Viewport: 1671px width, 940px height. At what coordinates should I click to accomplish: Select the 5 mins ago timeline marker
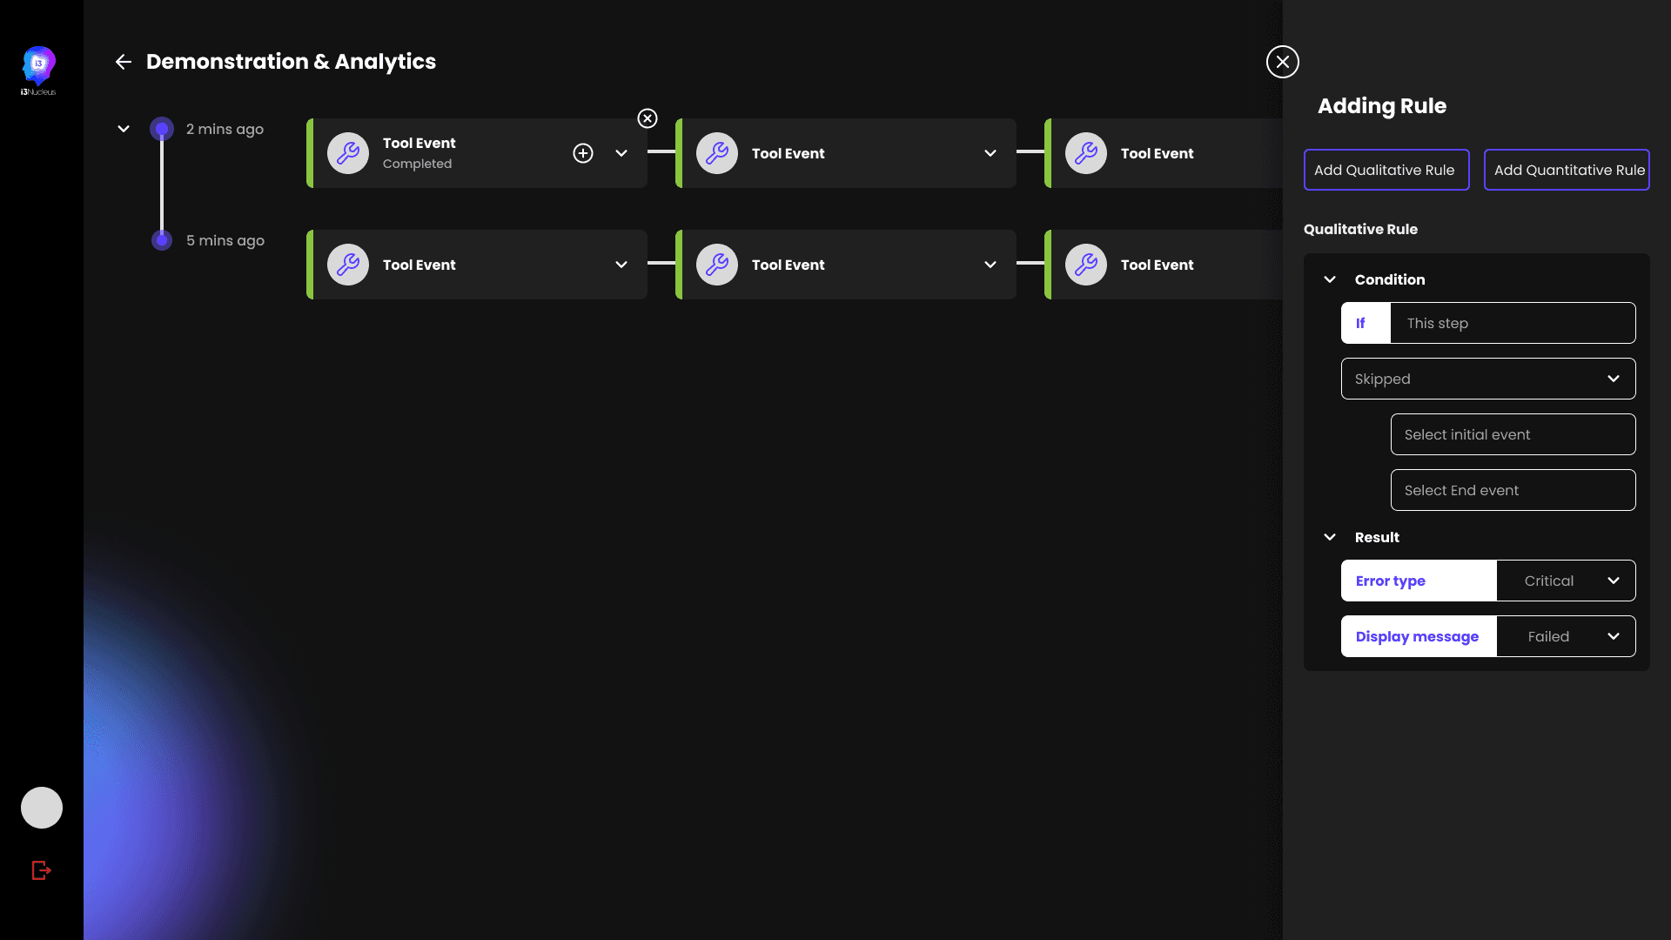[x=162, y=240]
